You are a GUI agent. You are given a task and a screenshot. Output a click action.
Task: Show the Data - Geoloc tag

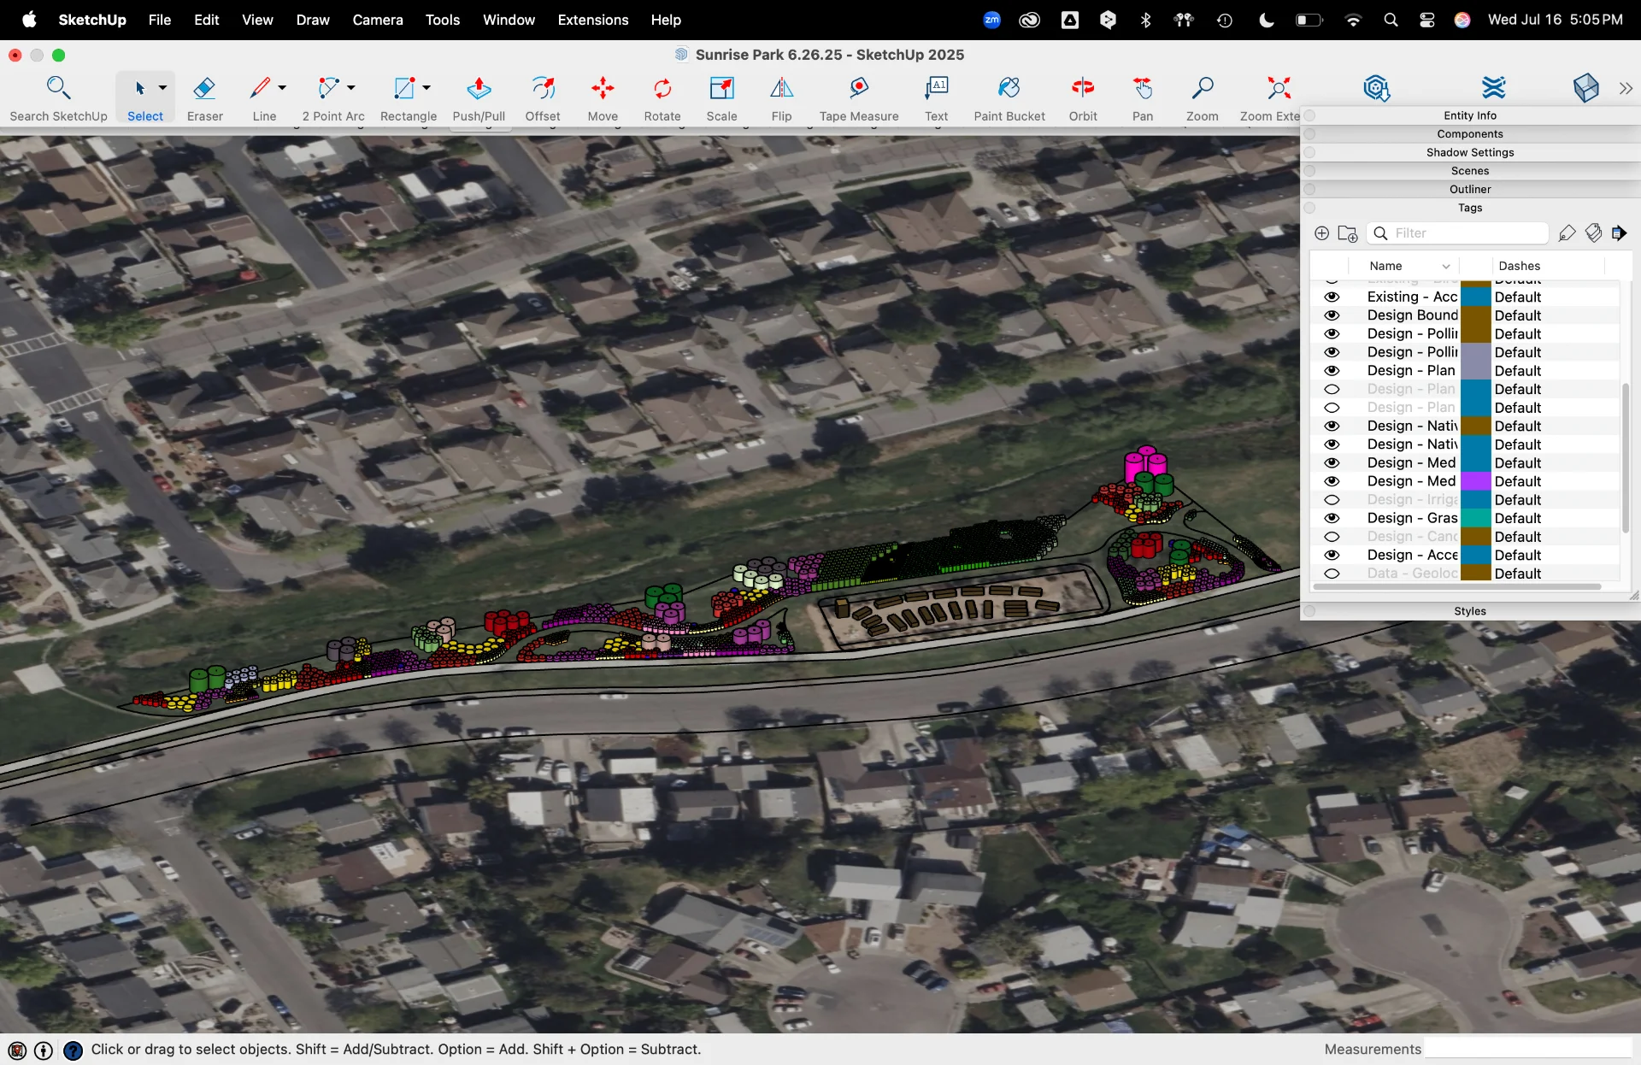click(1332, 574)
